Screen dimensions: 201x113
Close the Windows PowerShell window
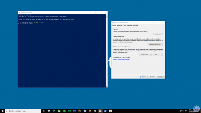click(x=105, y=13)
